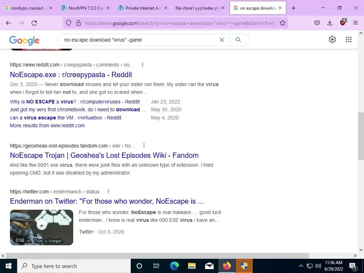Open the Mail app on taskbar
The image size is (364, 273).
click(x=209, y=266)
